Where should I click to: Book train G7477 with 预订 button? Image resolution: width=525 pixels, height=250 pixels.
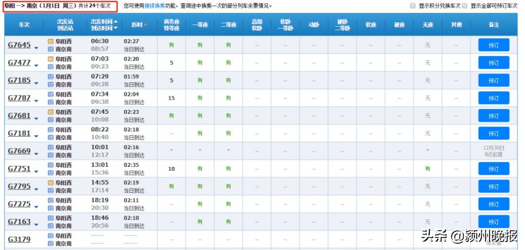click(494, 63)
